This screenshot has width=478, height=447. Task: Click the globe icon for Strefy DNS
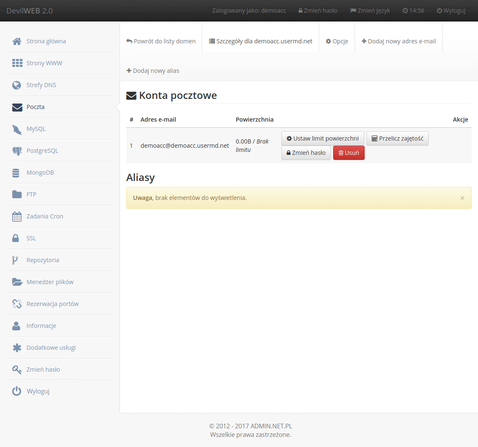point(17,85)
